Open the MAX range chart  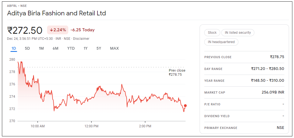pyautogui.click(x=114, y=49)
